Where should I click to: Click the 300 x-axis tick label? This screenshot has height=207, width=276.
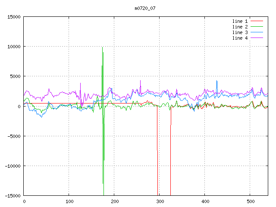point(160,201)
